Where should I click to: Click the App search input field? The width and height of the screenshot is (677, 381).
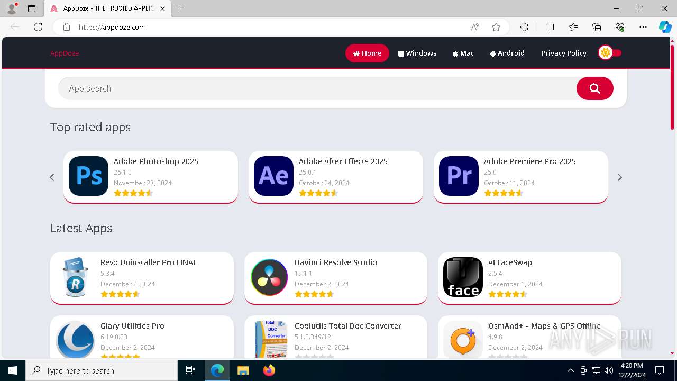pyautogui.click(x=317, y=88)
